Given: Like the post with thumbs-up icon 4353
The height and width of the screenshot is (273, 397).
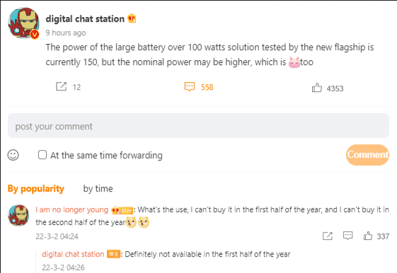Looking at the screenshot, I should tap(317, 88).
